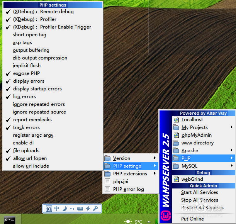Uncheck display startup errors
The width and height of the screenshot is (236, 224).
53,89
